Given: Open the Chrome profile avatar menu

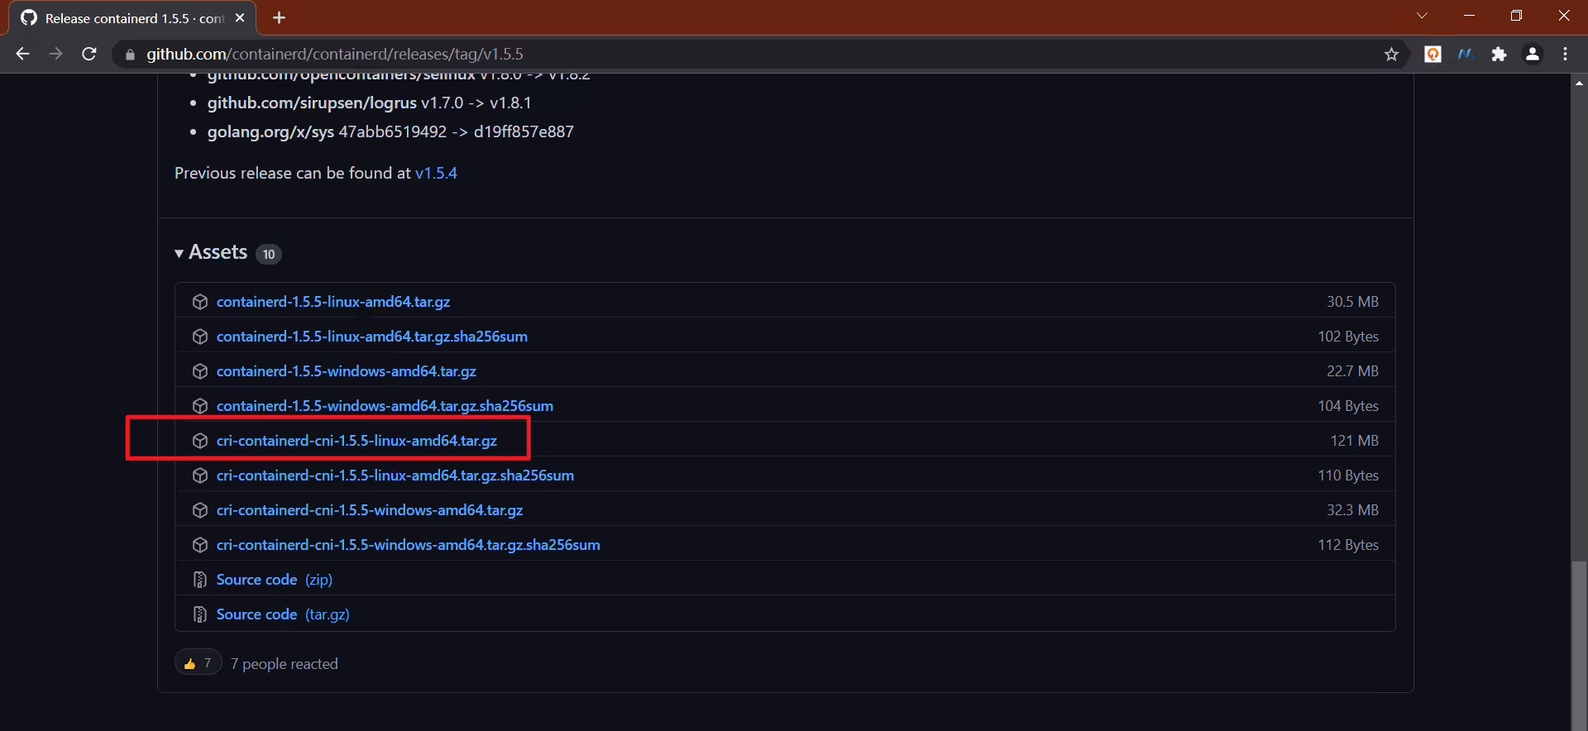Looking at the screenshot, I should pos(1532,54).
